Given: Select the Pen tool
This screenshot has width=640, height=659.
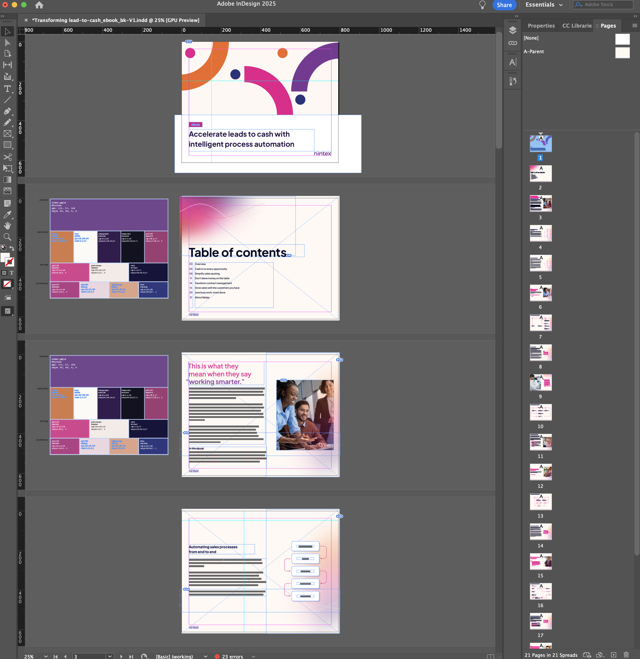Looking at the screenshot, I should point(7,111).
